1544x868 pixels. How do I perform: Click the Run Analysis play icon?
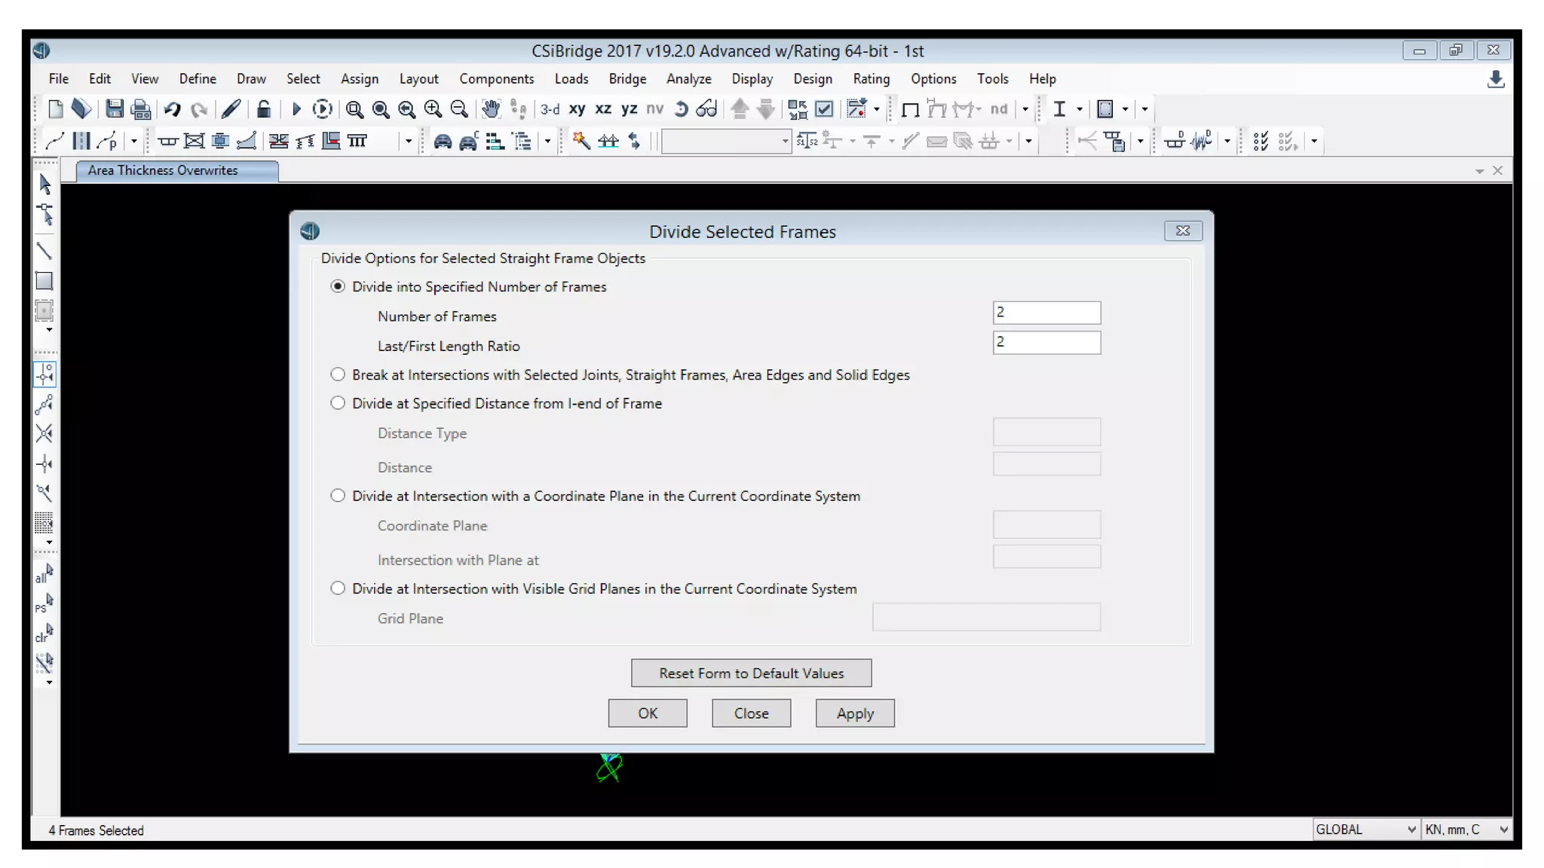tap(296, 109)
